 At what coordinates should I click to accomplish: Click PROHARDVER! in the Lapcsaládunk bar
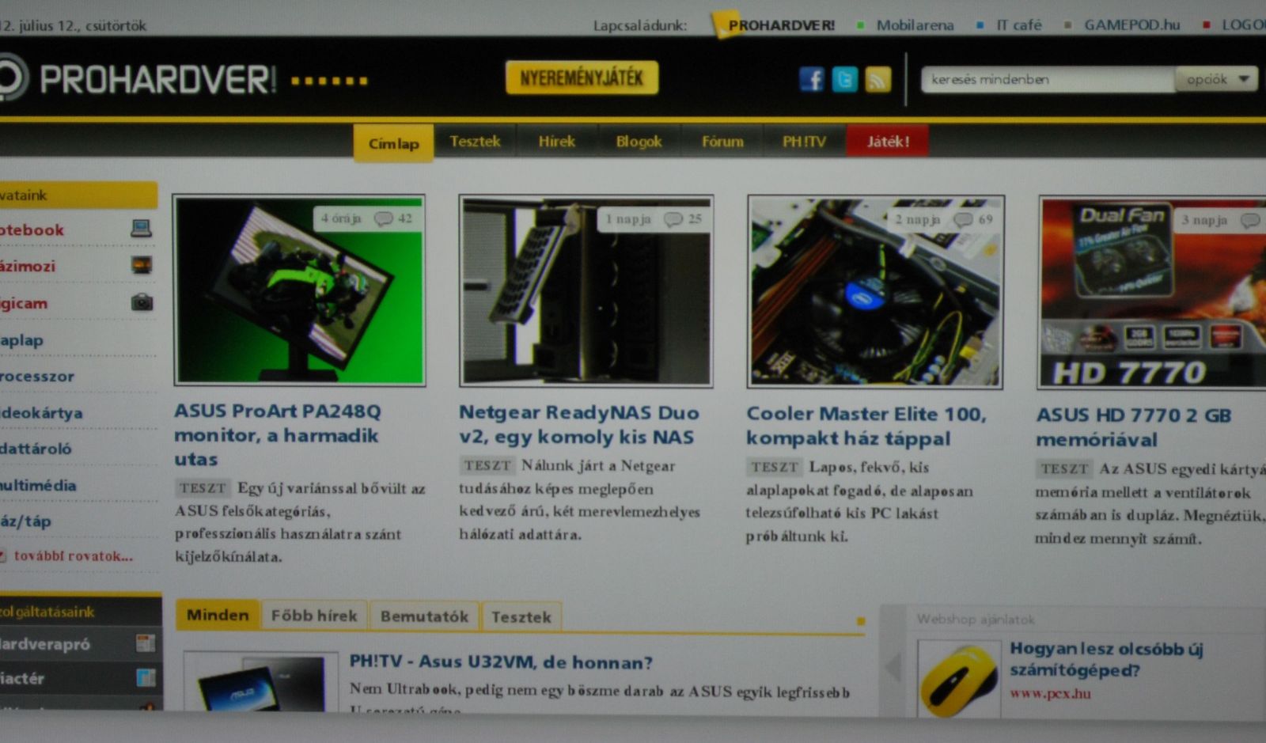781,25
